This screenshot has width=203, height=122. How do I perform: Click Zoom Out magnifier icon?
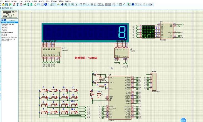point(69,4)
